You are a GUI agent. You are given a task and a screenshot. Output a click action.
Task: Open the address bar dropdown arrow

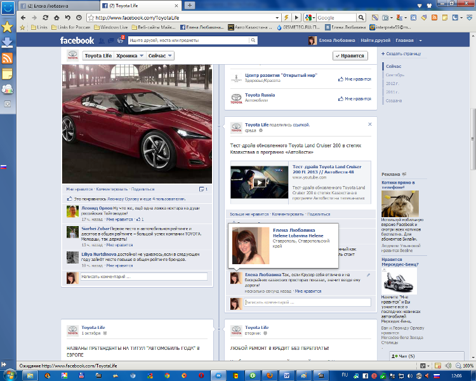tap(277, 18)
